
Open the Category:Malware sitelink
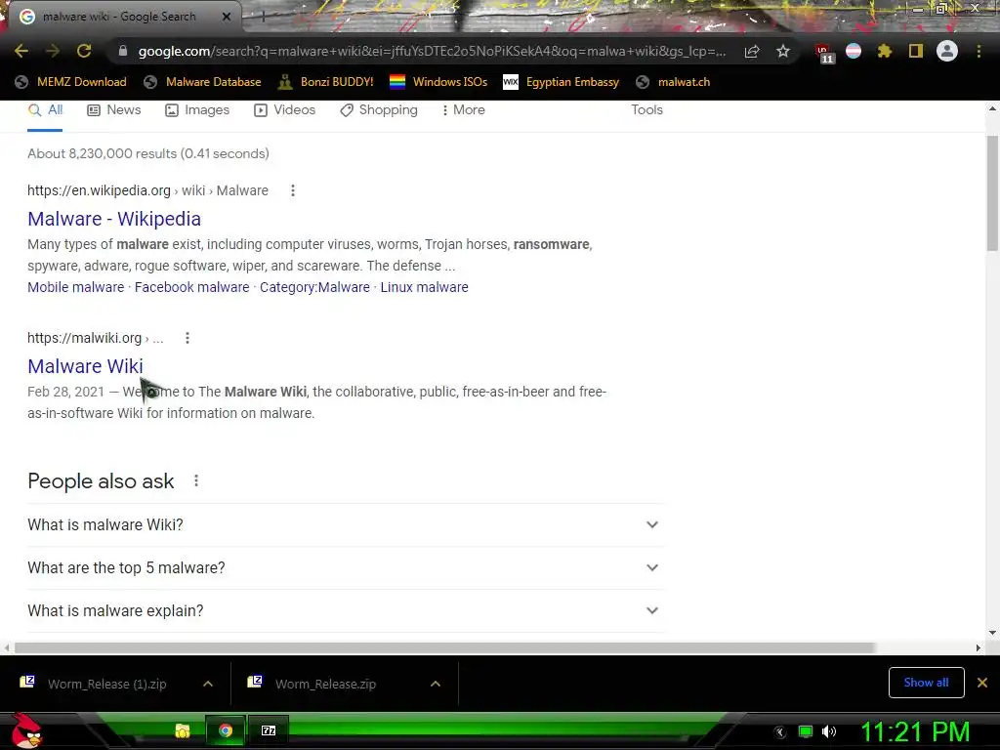[x=314, y=288]
